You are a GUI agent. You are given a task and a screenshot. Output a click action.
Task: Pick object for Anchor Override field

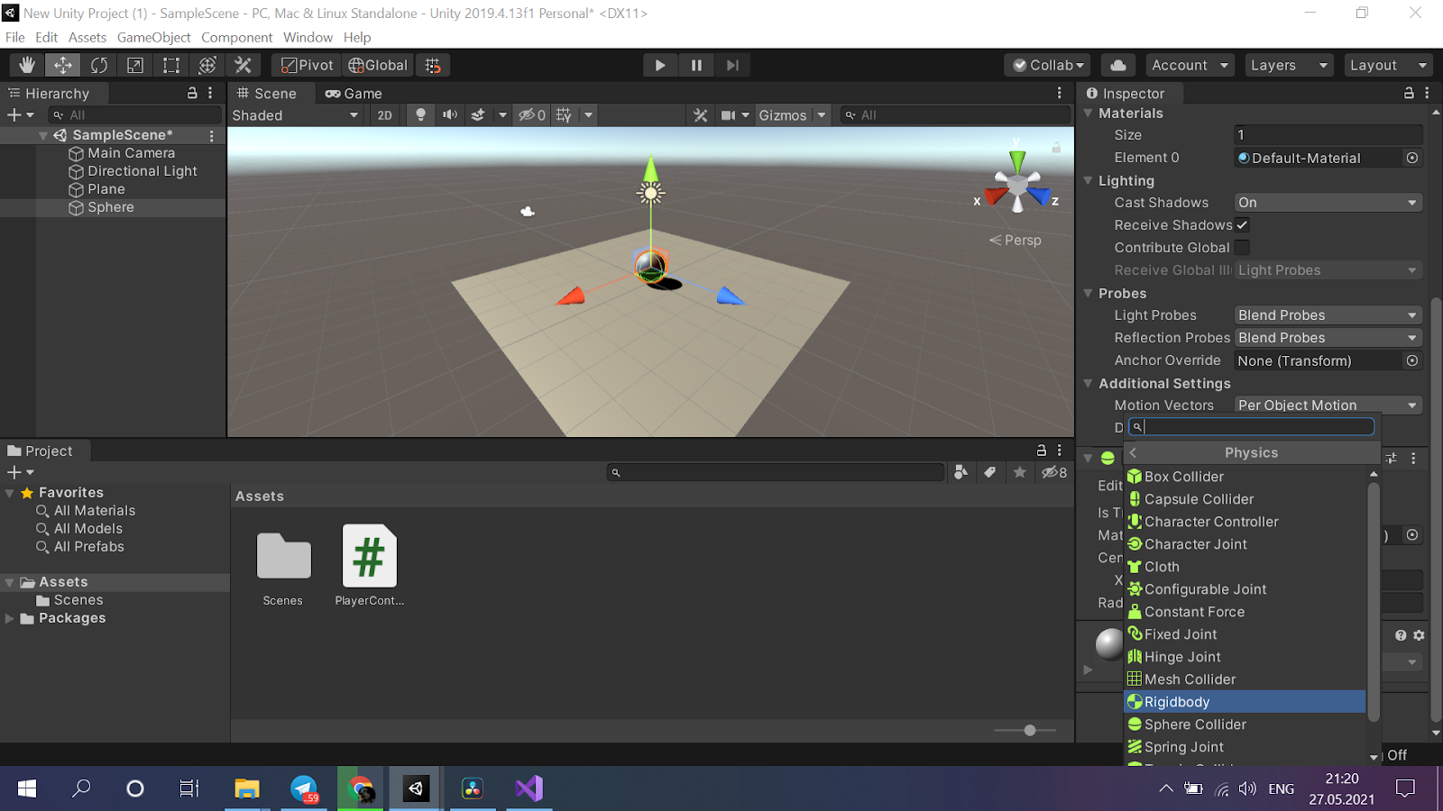(x=1412, y=360)
